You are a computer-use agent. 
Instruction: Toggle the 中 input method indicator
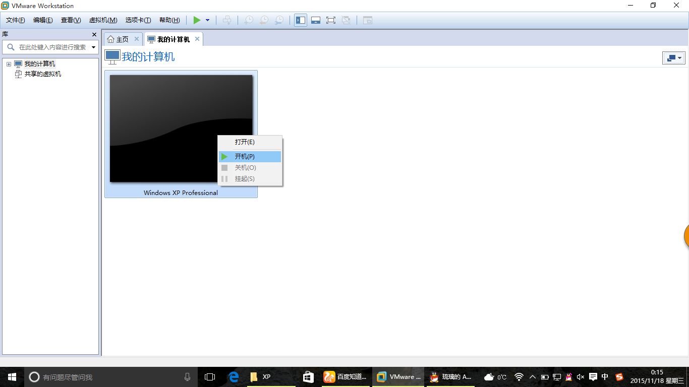(605, 377)
